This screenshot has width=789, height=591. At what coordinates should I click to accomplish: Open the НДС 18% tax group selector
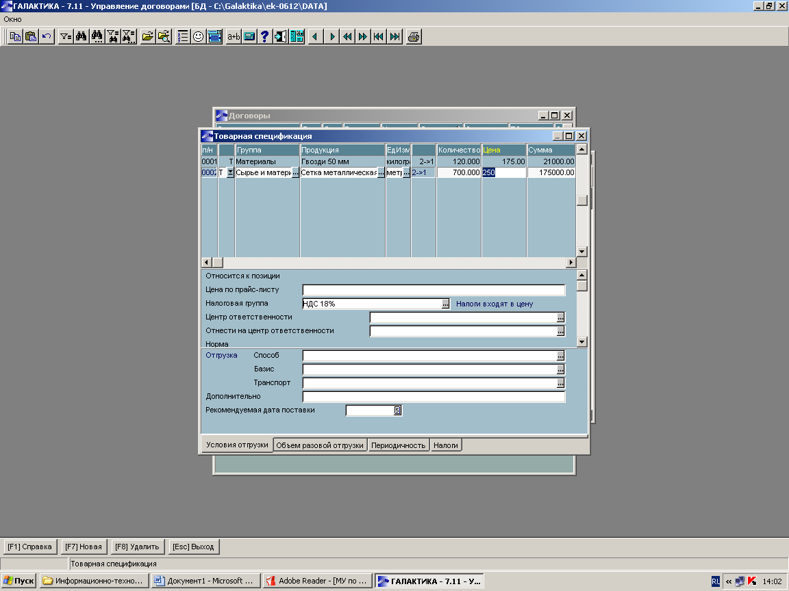click(x=445, y=304)
